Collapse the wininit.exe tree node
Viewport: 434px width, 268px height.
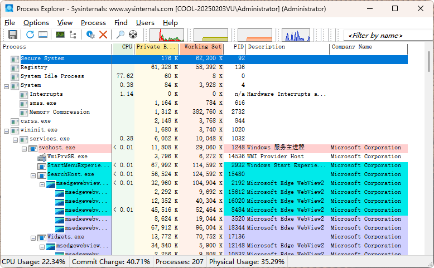[6, 130]
